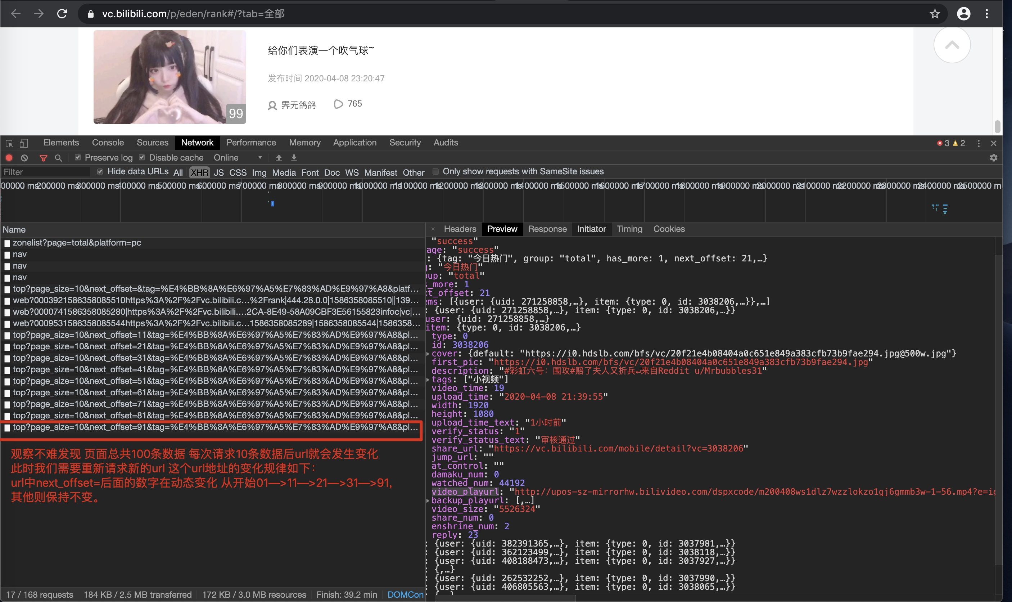Switch to the Console tab
This screenshot has width=1012, height=602.
click(108, 143)
